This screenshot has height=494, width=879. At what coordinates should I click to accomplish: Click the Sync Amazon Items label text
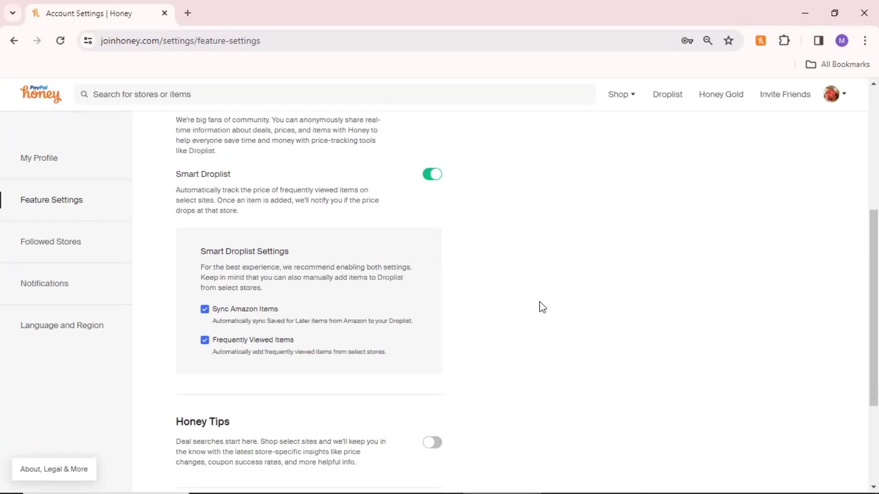(245, 309)
